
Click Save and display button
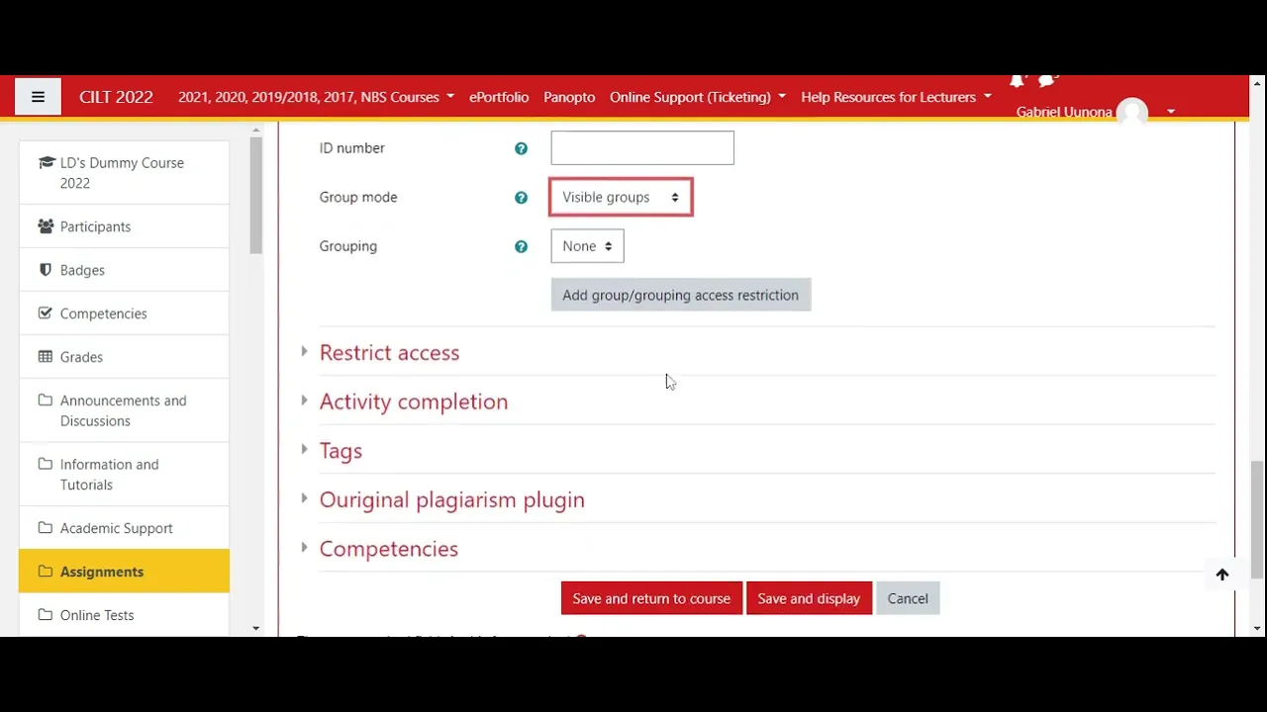(809, 598)
